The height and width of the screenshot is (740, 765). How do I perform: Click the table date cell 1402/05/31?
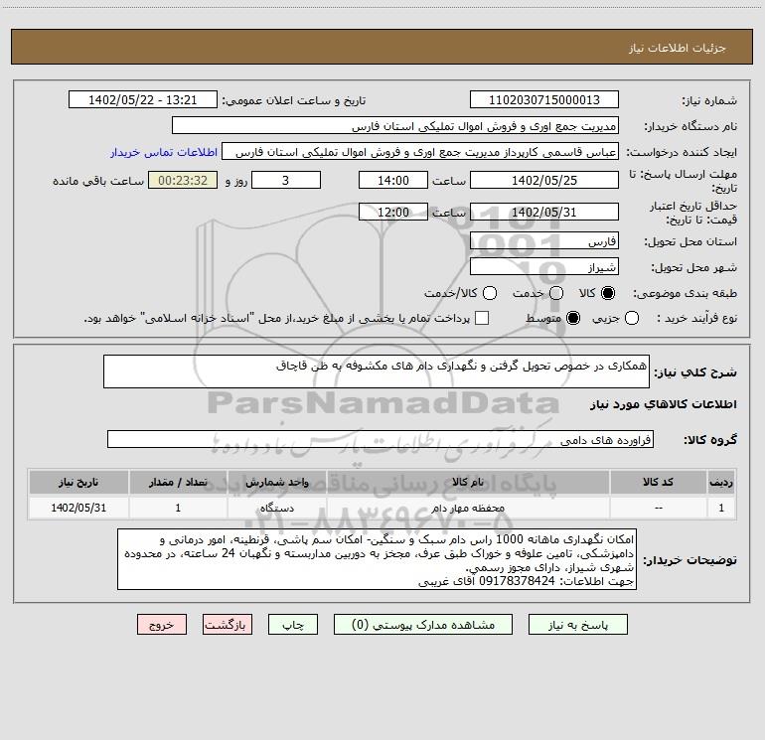[x=78, y=508]
